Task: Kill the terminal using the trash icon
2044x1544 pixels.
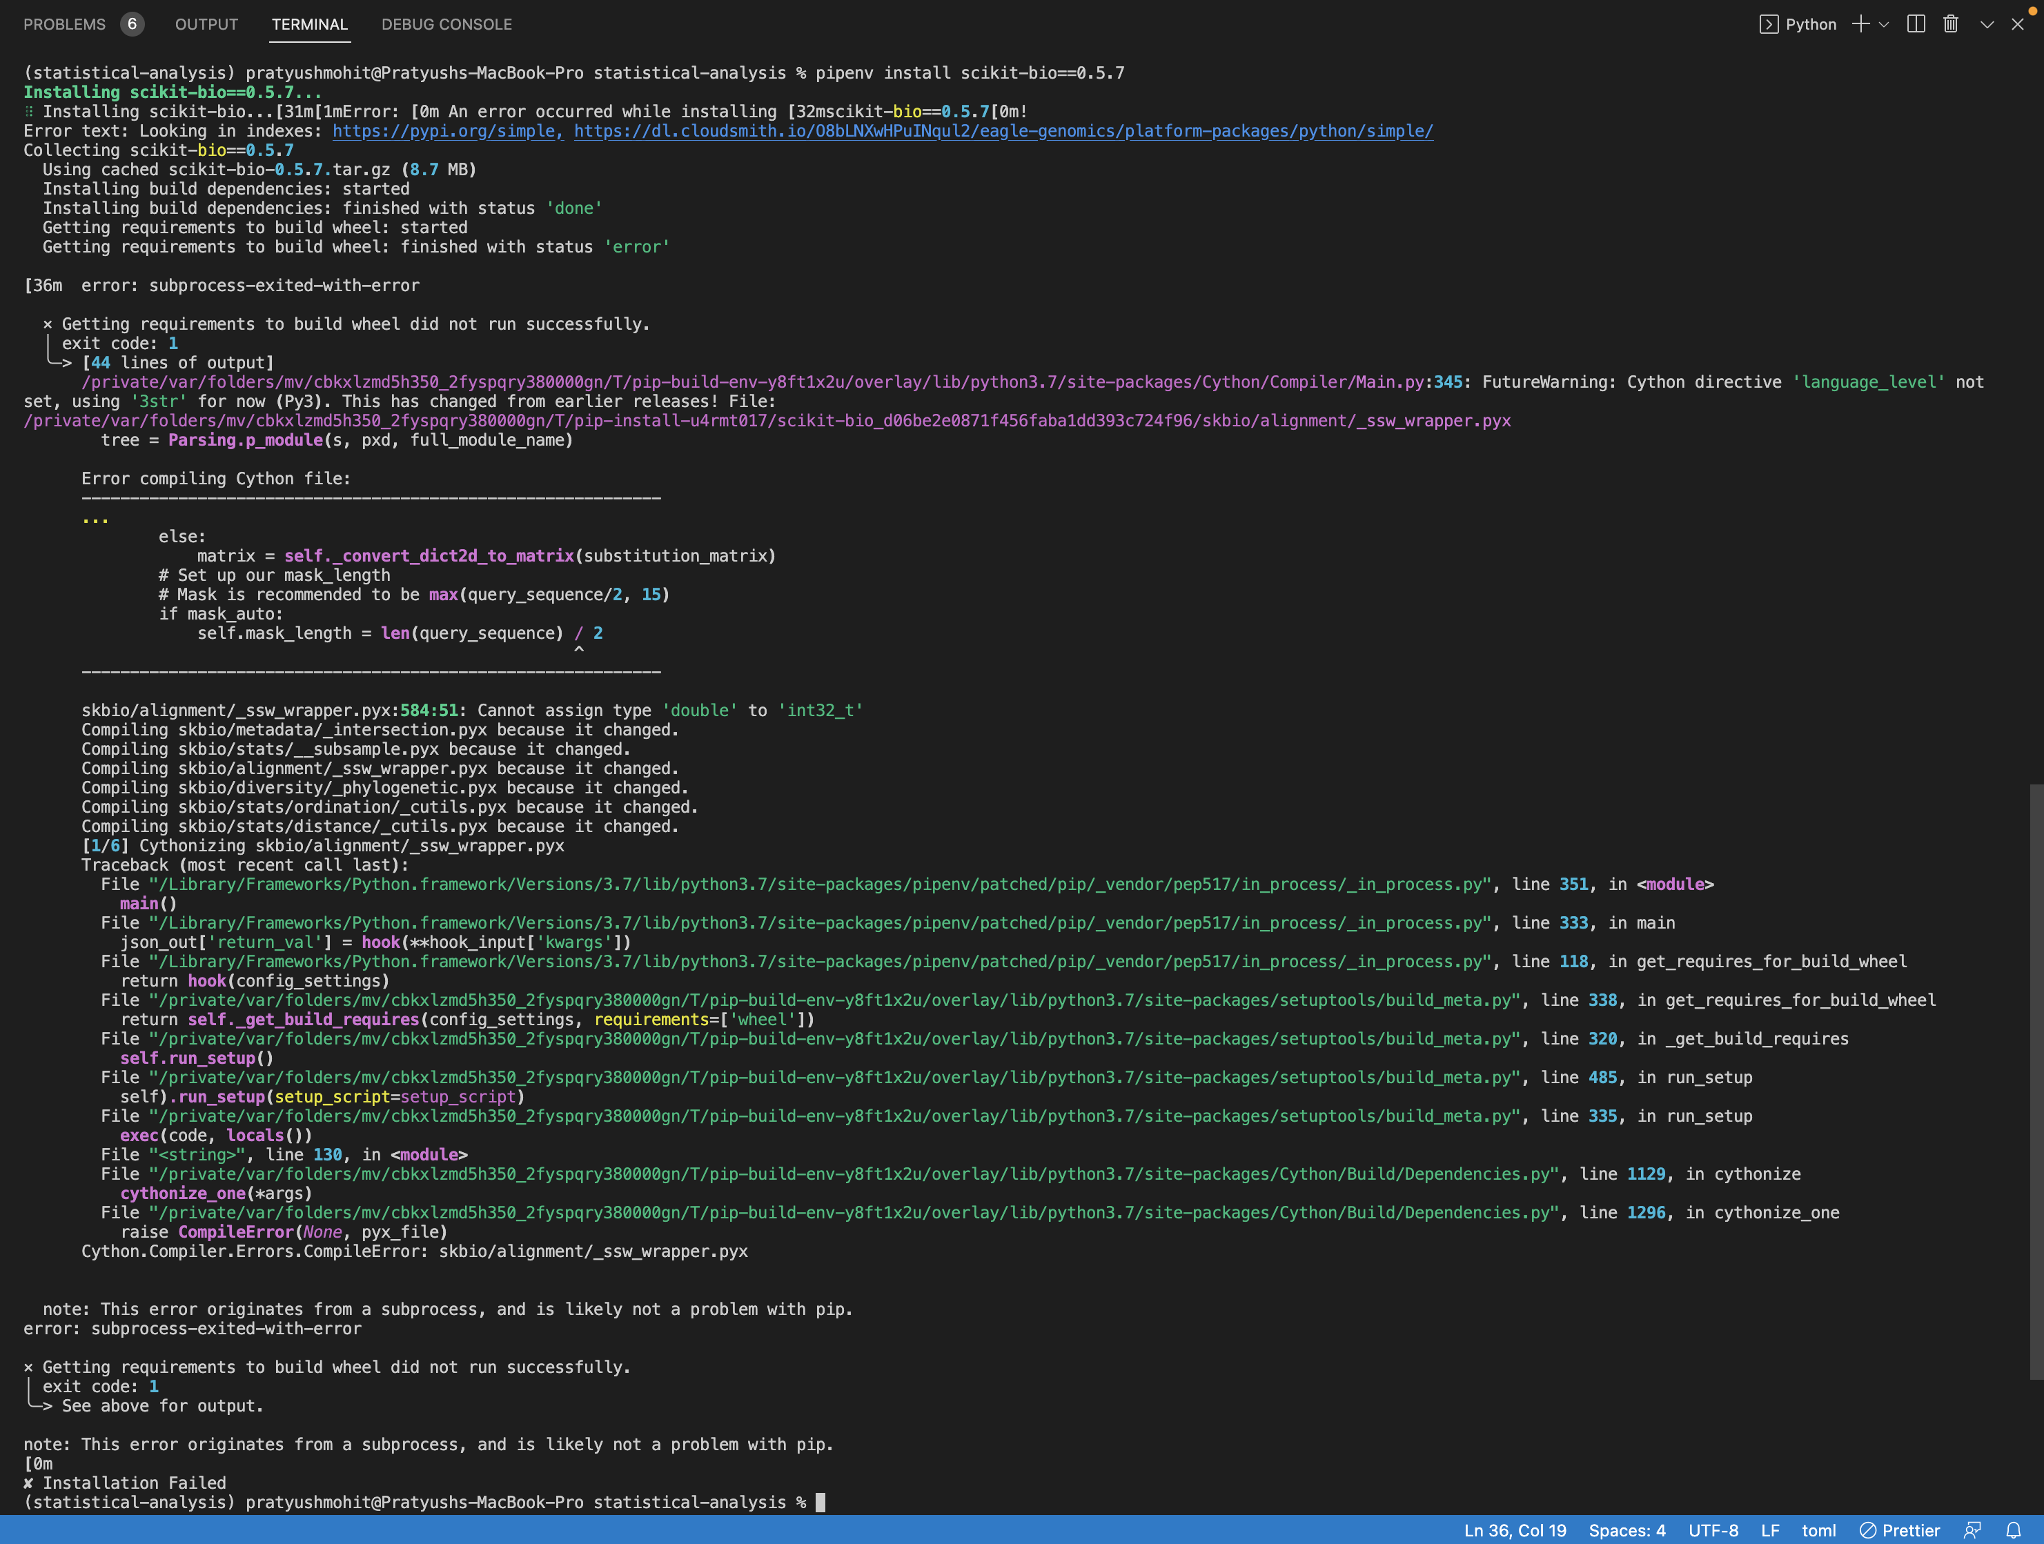Action: point(1949,25)
